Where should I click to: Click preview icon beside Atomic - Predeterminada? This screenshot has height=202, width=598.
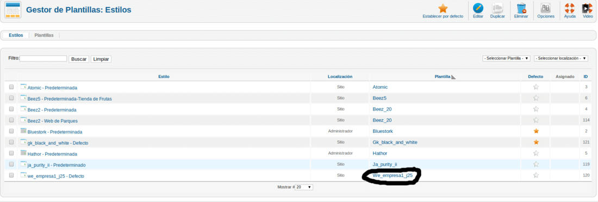(23, 87)
